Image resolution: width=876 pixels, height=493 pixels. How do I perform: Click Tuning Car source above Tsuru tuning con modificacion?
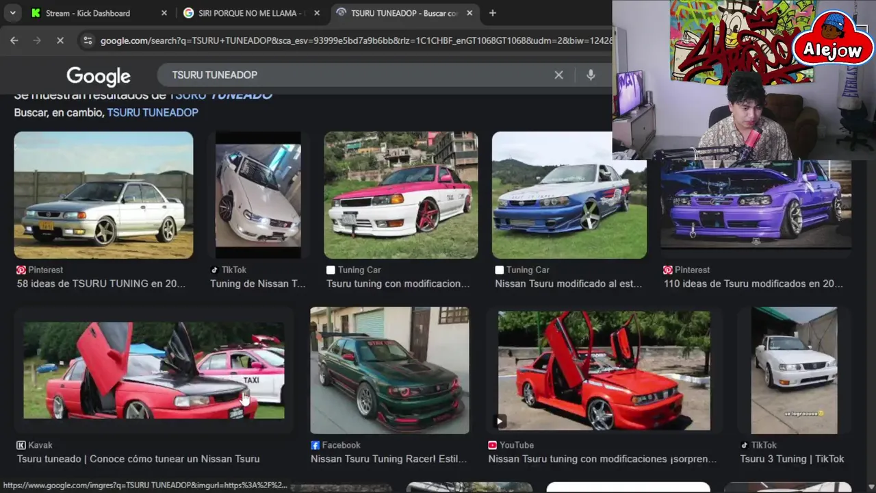354,270
